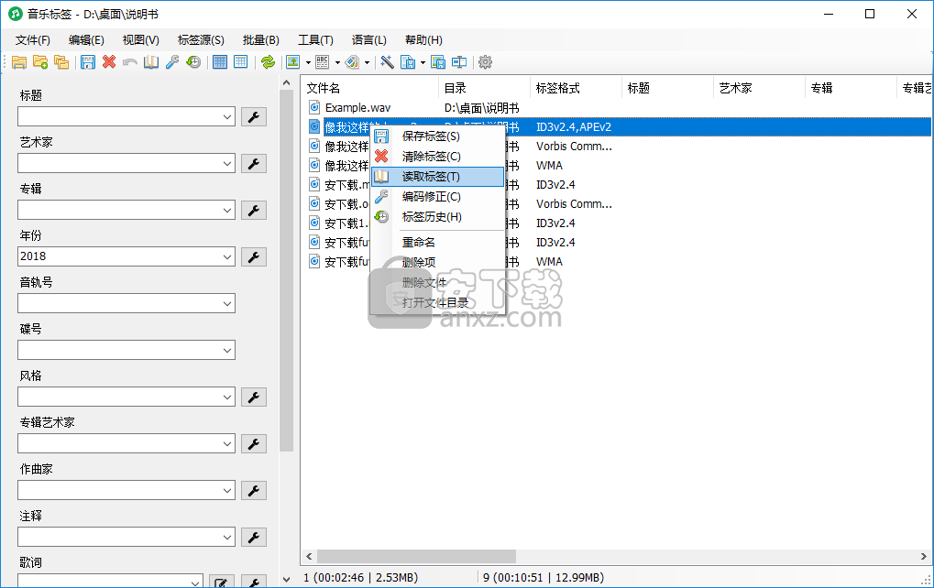Click the image with floppy export icon
Viewport: 934px width, 588px height.
(x=438, y=62)
